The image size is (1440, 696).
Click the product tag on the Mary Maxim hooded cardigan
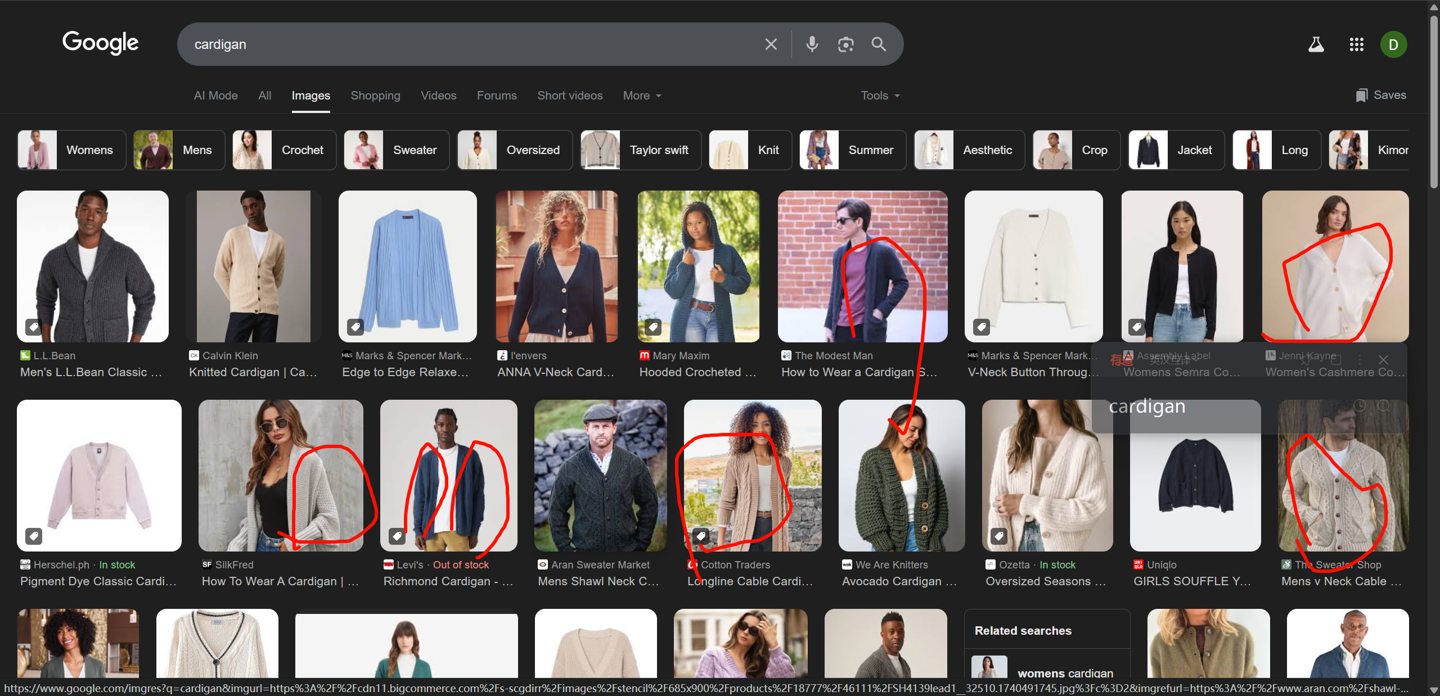point(653,326)
